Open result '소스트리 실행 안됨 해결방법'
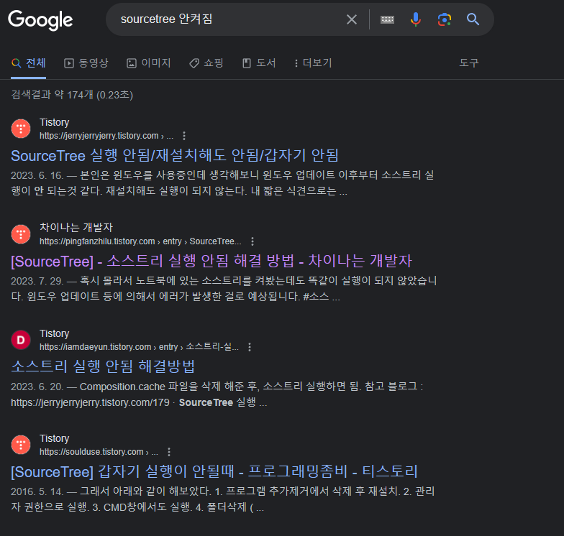The width and height of the screenshot is (564, 536). (103, 366)
